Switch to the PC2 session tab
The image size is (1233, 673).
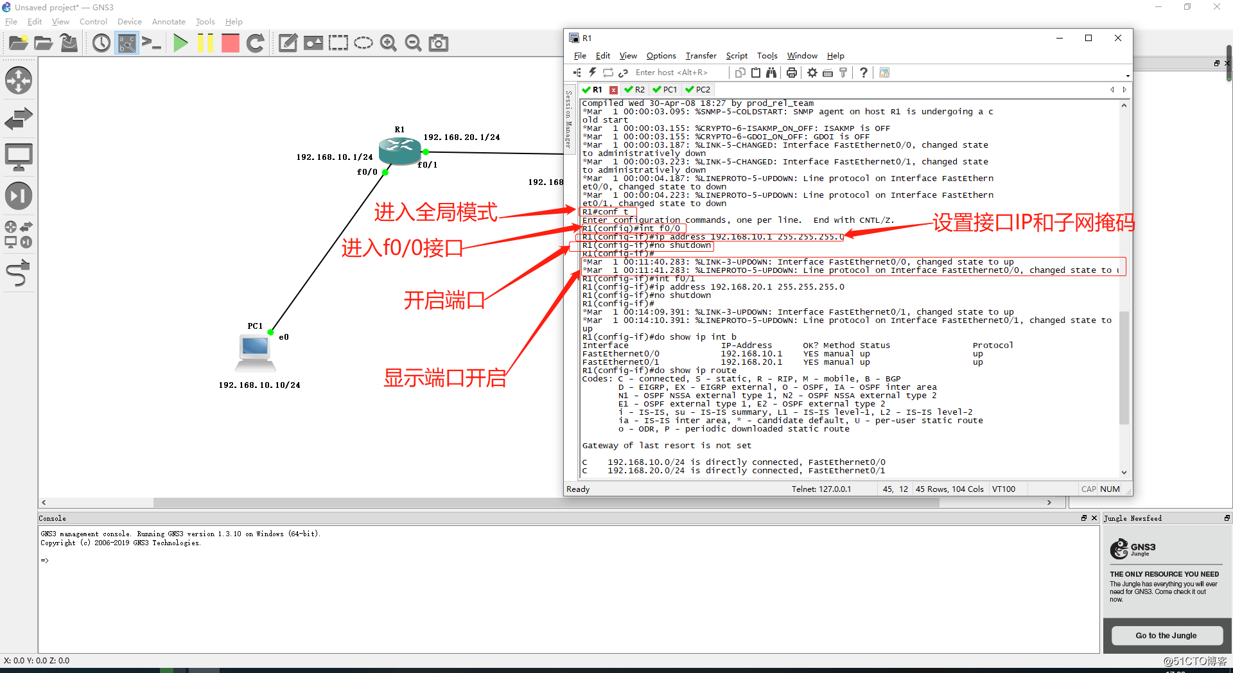(x=698, y=90)
